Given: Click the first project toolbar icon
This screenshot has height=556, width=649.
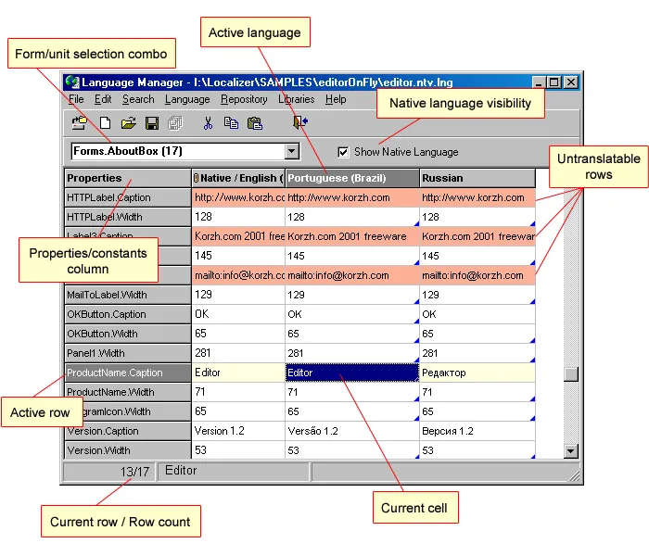Looking at the screenshot, I should tap(81, 122).
